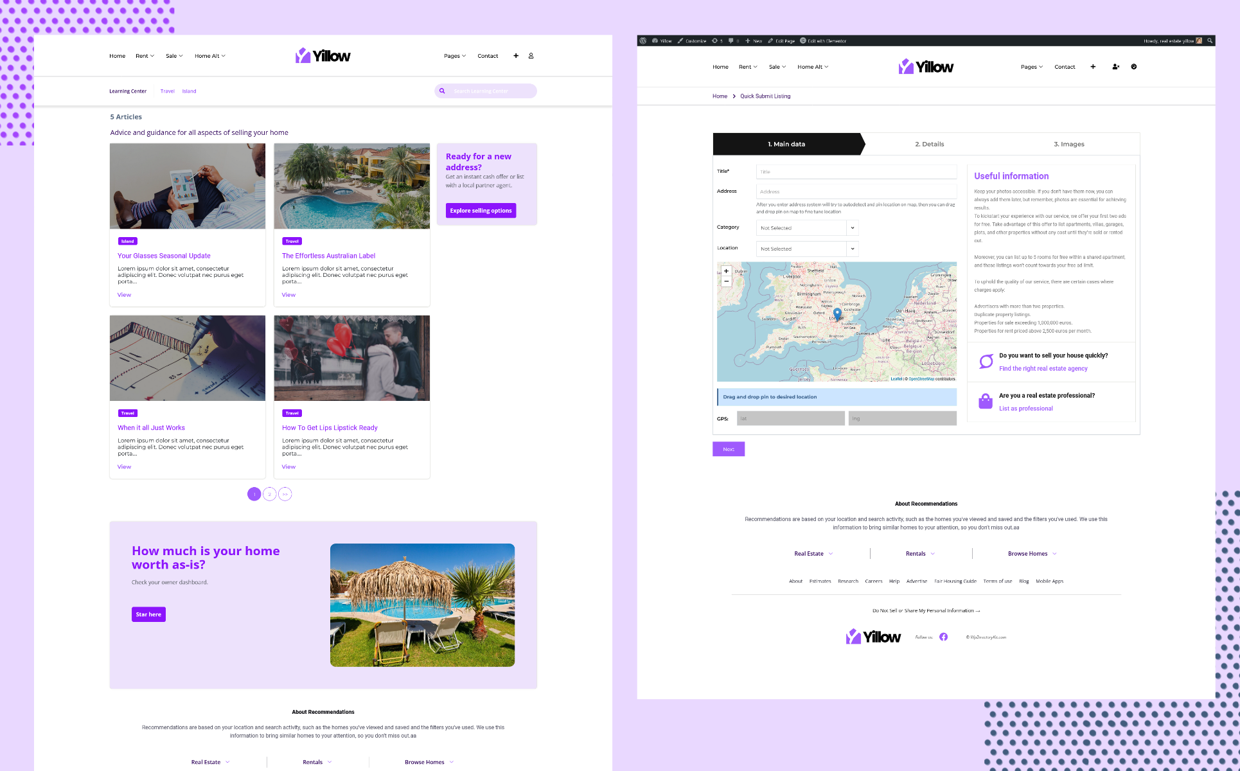Click the WordPress logo in admin bar
This screenshot has width=1240, height=771.
(x=643, y=40)
